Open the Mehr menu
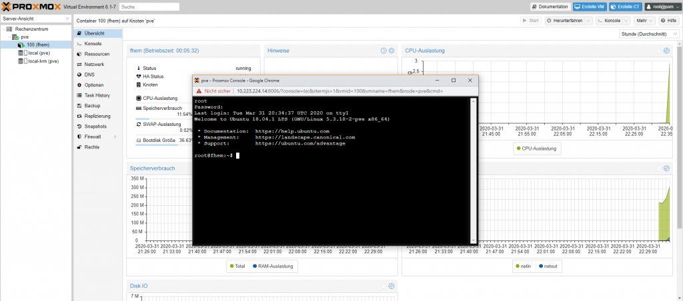The image size is (683, 301). pyautogui.click(x=644, y=21)
